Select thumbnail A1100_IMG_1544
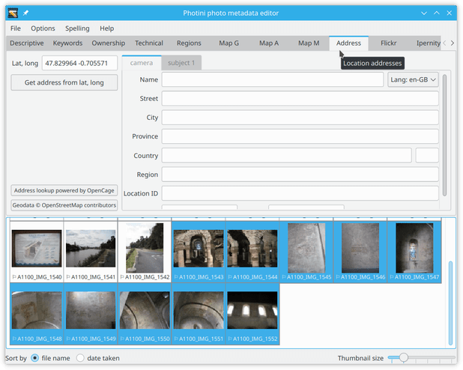The width and height of the screenshot is (463, 370). (252, 252)
